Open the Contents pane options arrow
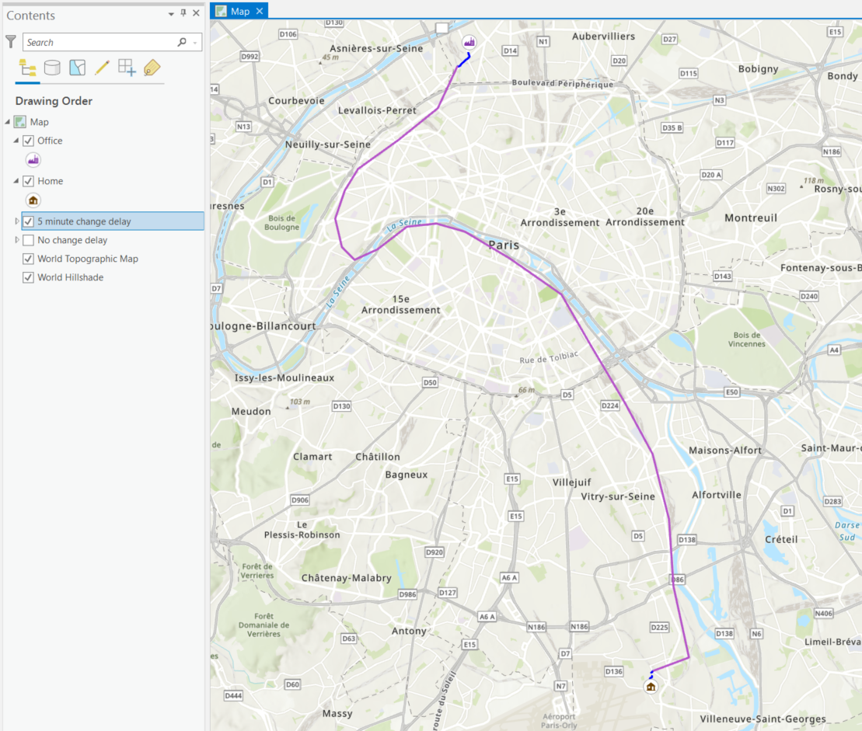 coord(171,14)
